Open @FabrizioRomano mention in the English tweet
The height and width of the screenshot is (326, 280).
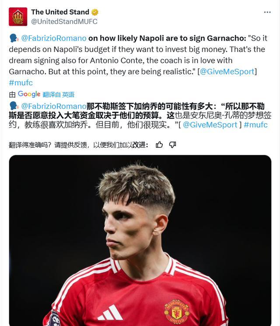pos(54,38)
